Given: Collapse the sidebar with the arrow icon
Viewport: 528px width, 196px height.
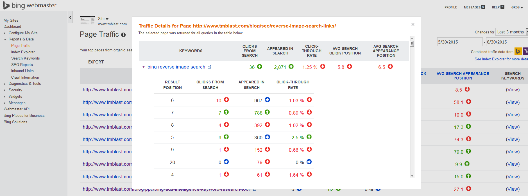Looking at the screenshot, I should point(70,17).
